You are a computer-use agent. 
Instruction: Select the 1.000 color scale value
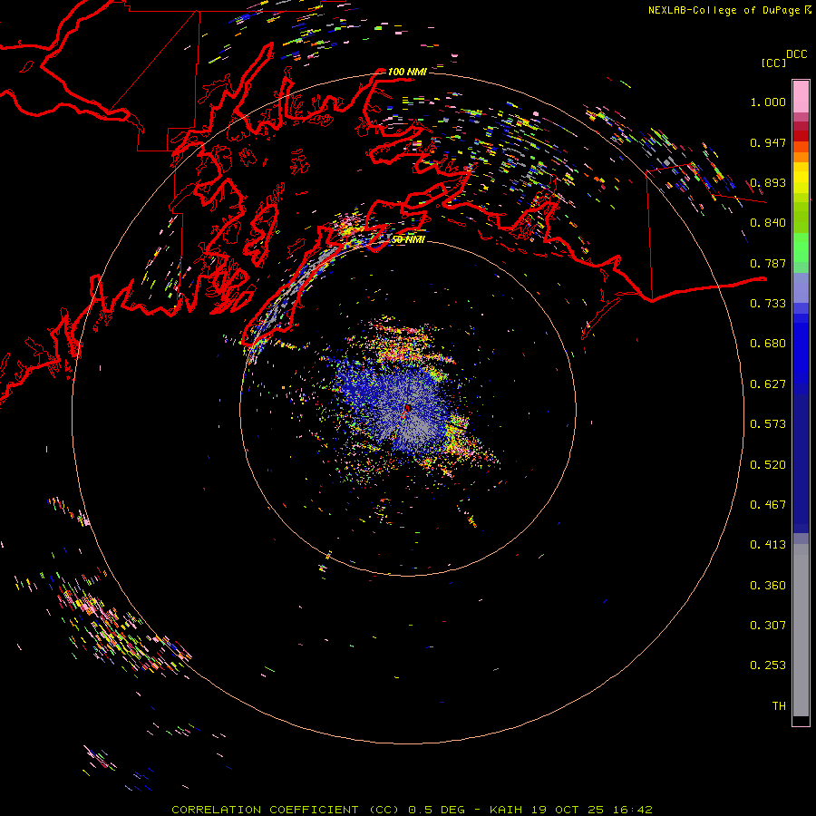768,102
